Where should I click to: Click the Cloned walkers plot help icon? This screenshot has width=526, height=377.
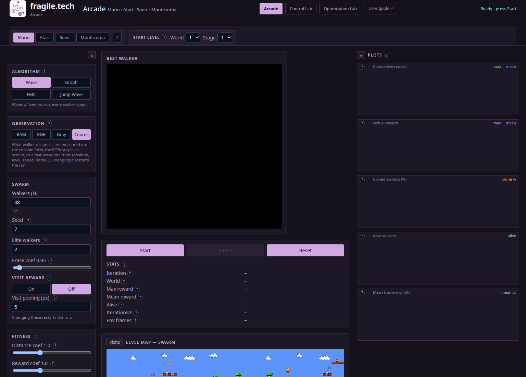click(x=362, y=180)
